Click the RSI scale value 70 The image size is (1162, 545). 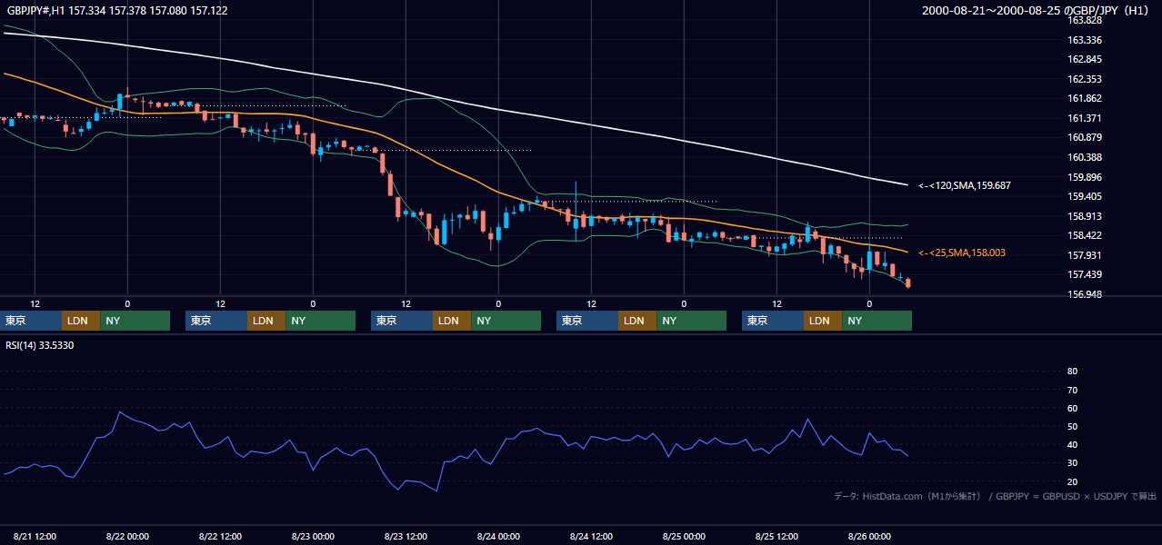(x=1072, y=390)
